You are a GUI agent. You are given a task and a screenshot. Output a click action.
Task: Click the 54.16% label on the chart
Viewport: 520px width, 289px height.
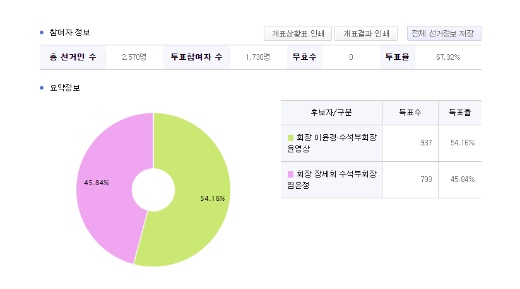pyautogui.click(x=212, y=198)
